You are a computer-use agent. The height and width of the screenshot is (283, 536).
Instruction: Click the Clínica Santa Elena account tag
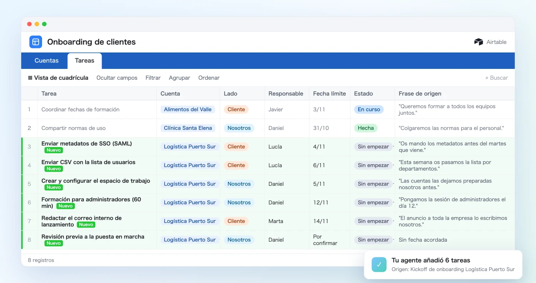(188, 128)
